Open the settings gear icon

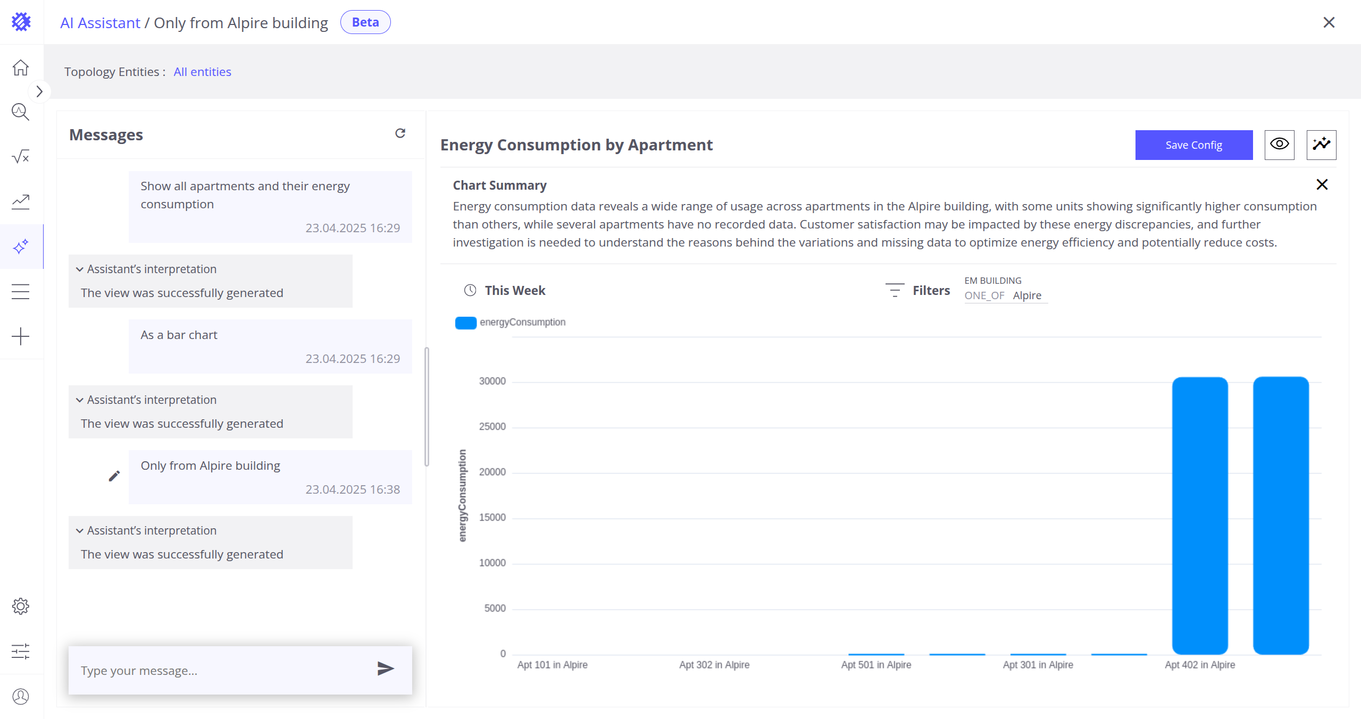click(x=21, y=606)
